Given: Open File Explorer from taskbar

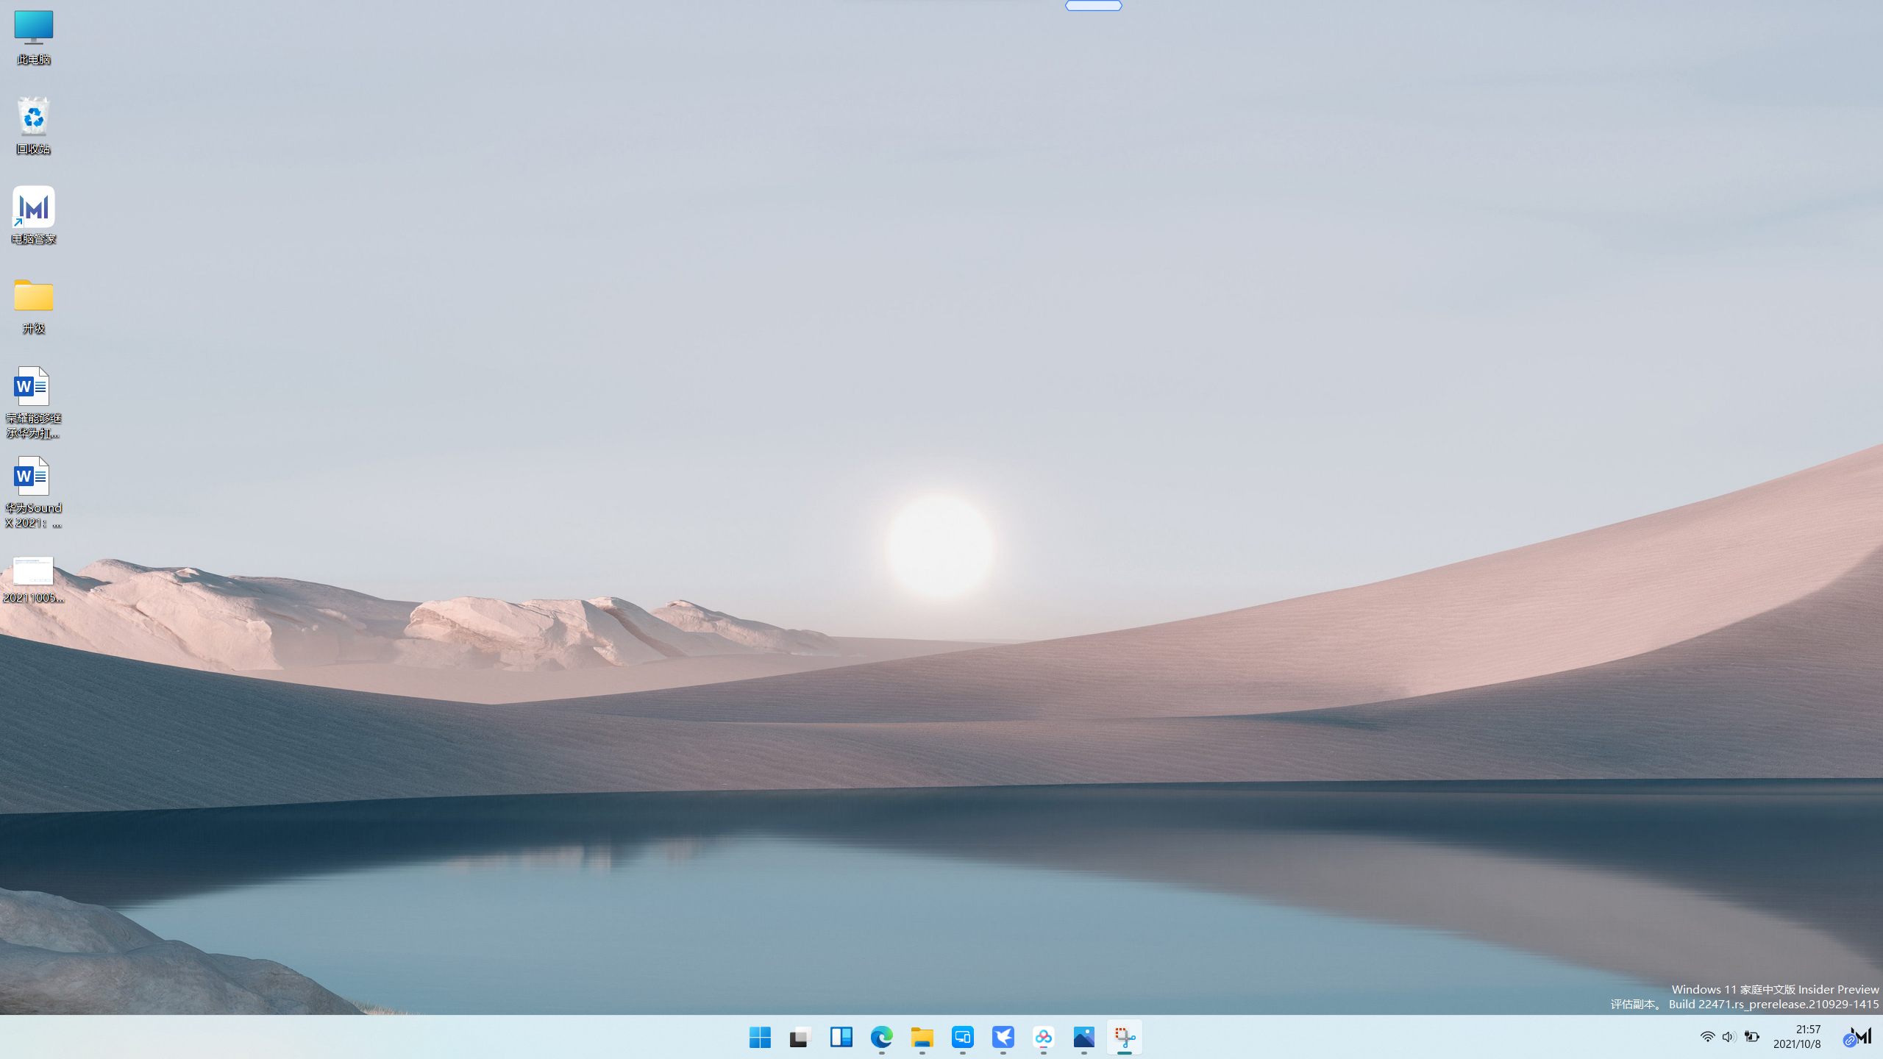Looking at the screenshot, I should click(x=922, y=1037).
